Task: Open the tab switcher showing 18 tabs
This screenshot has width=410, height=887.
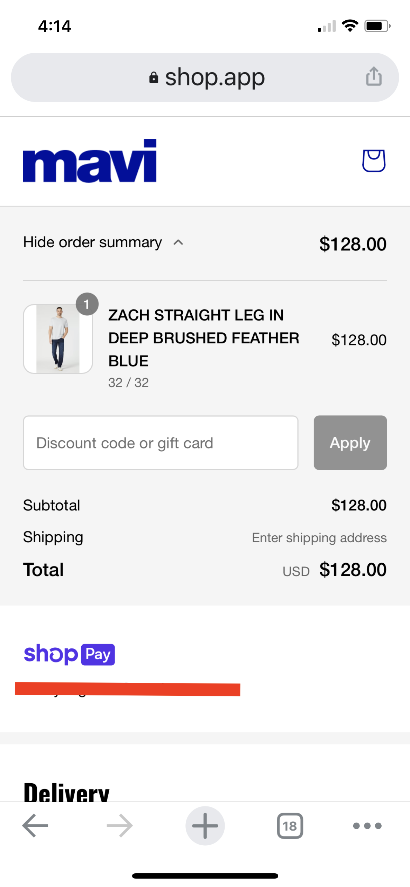Action: (290, 825)
